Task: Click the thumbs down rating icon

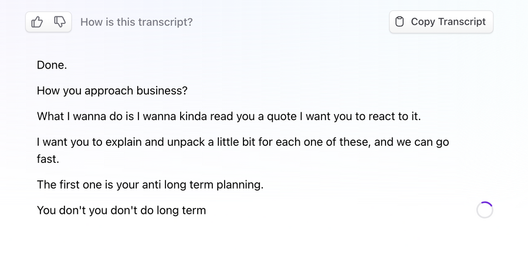Action: pyautogui.click(x=60, y=22)
